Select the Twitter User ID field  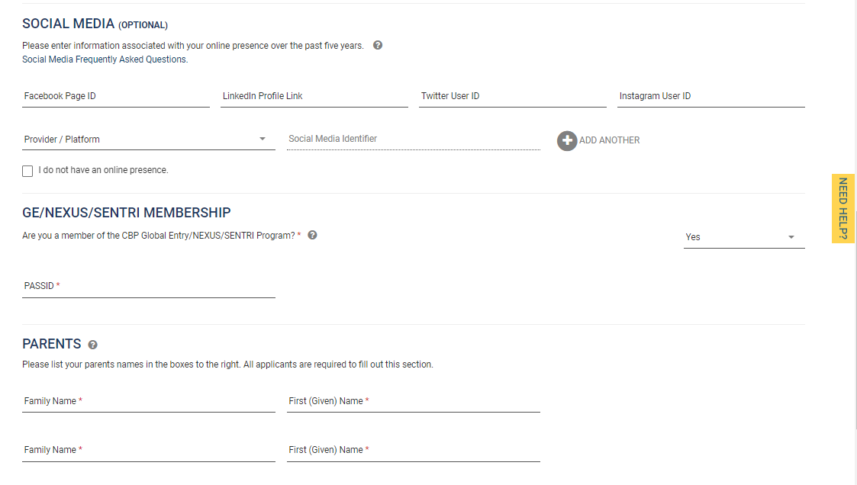coord(512,97)
